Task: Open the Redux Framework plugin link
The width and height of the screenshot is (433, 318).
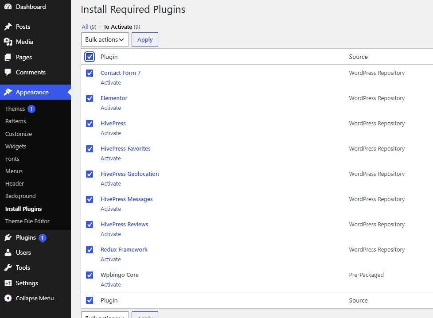Action: 124,249
